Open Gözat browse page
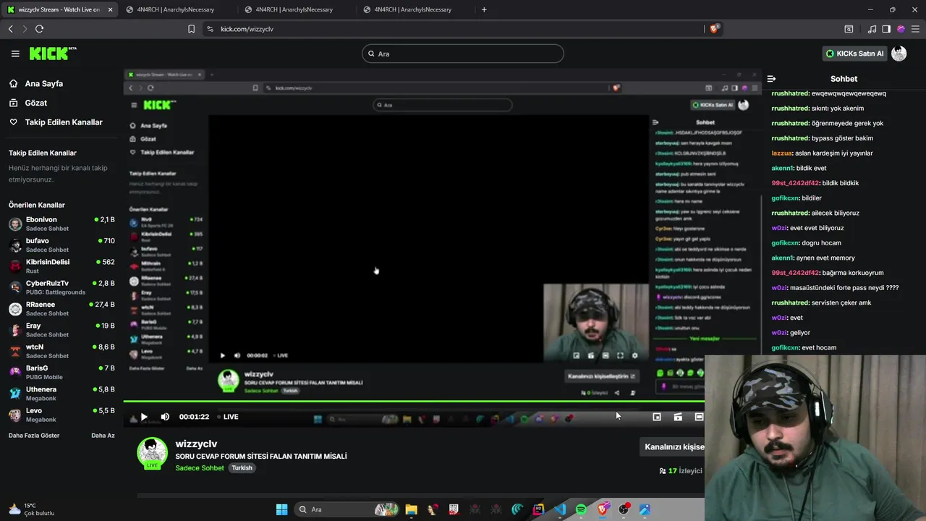926x521 pixels. [x=35, y=103]
